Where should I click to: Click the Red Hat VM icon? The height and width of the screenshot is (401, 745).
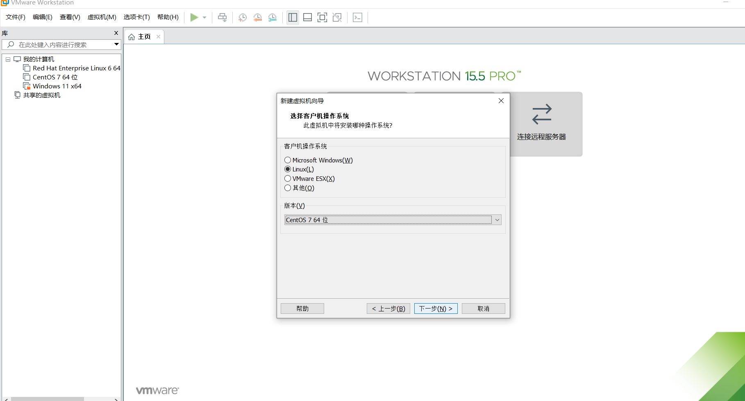pyautogui.click(x=27, y=68)
